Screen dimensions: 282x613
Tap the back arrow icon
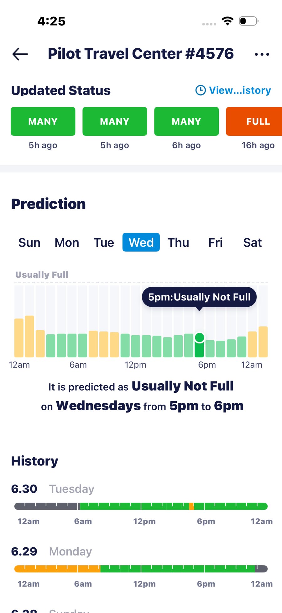20,54
